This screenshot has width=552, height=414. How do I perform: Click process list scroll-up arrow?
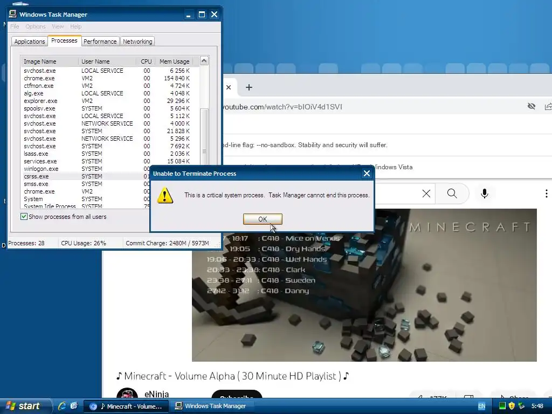pos(204,61)
